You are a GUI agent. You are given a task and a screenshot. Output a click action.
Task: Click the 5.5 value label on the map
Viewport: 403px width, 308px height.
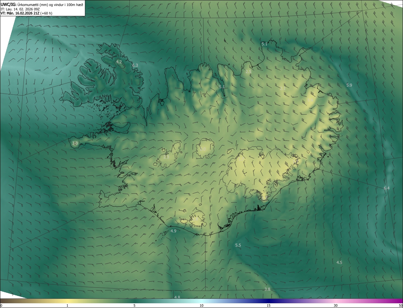pyautogui.click(x=238, y=245)
